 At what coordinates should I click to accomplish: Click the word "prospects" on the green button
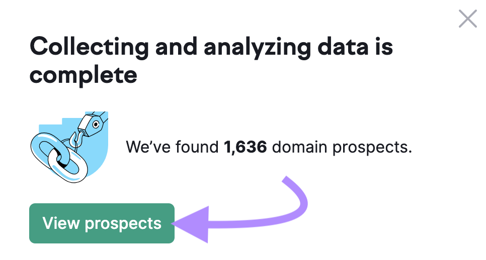[123, 223]
